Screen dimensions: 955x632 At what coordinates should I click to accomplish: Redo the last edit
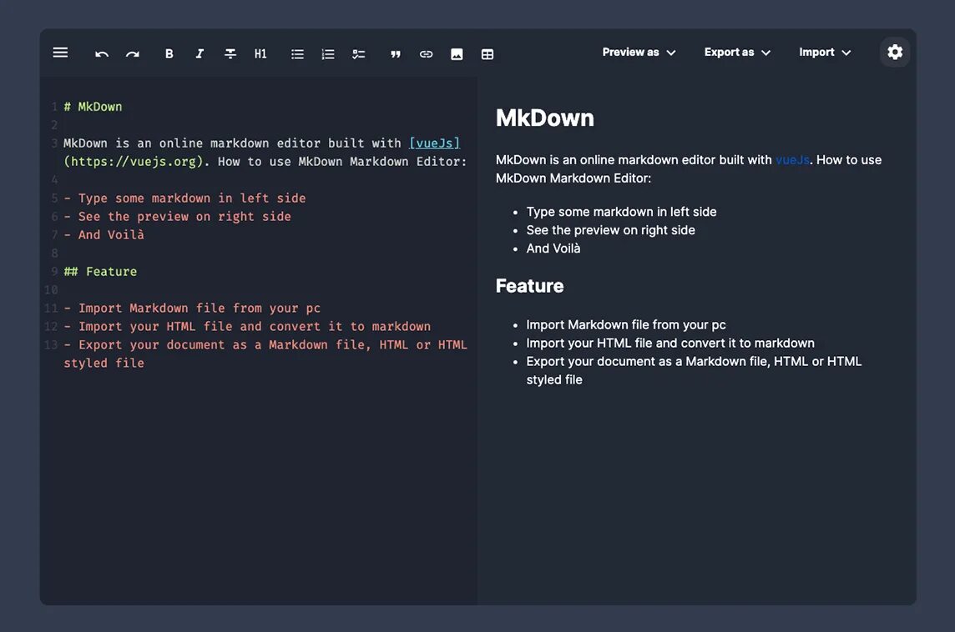tap(132, 54)
